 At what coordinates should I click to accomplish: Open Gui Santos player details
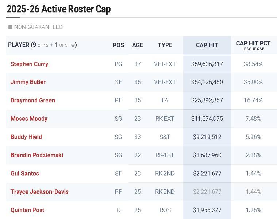coord(25,173)
